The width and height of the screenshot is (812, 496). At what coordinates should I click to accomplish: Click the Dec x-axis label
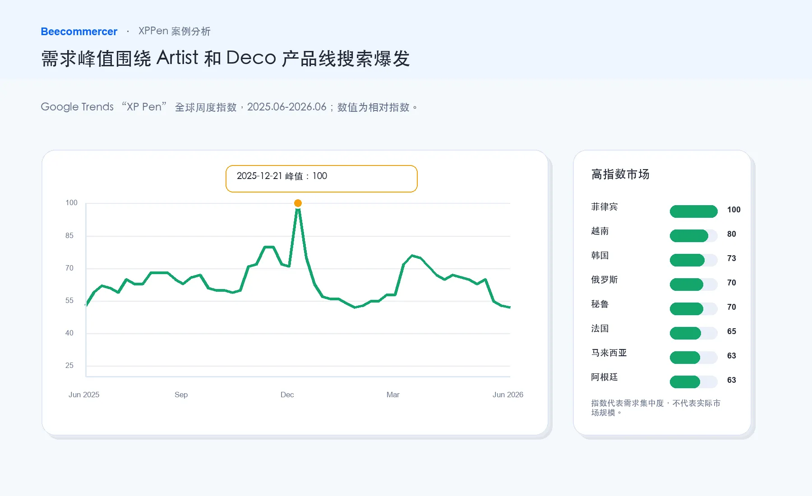pyautogui.click(x=287, y=395)
